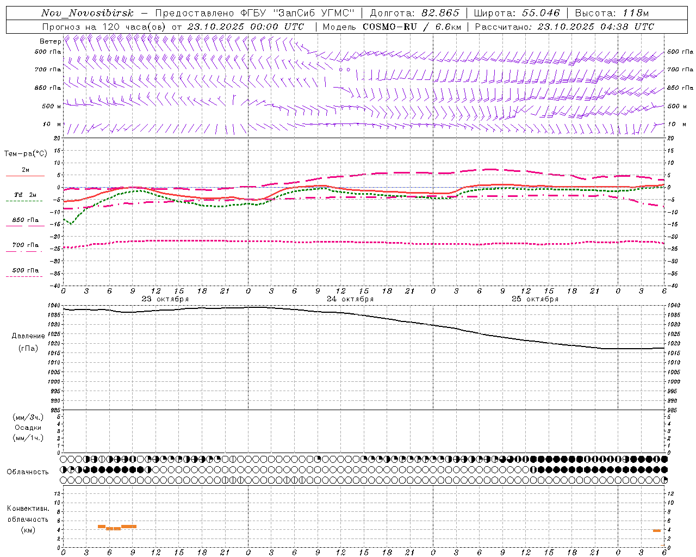Click the 25 октября date label
The height and width of the screenshot is (557, 696).
(x=535, y=299)
